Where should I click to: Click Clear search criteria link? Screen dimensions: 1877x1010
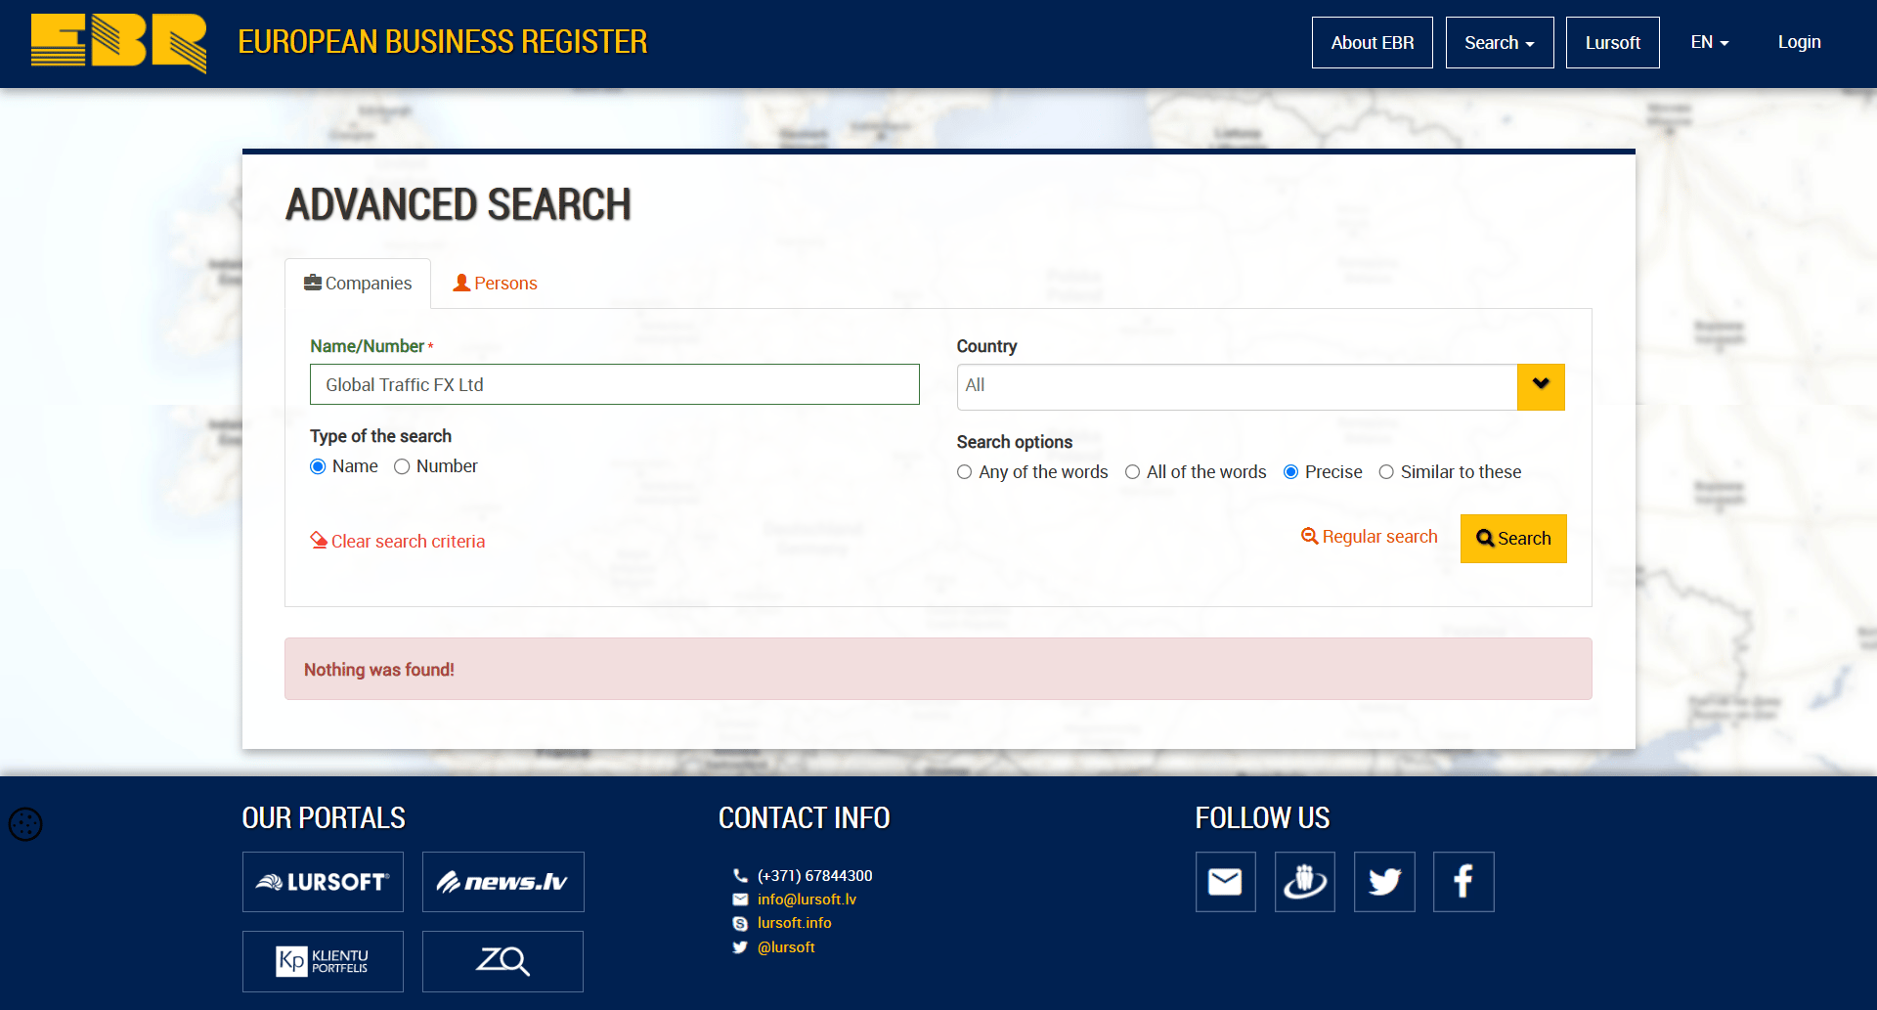(x=398, y=541)
